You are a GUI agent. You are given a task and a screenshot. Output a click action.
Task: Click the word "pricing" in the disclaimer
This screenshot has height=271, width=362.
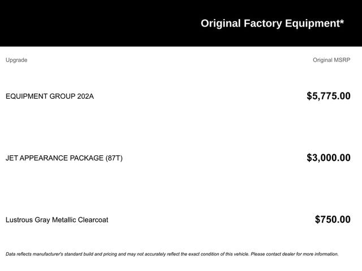[x=109, y=254]
